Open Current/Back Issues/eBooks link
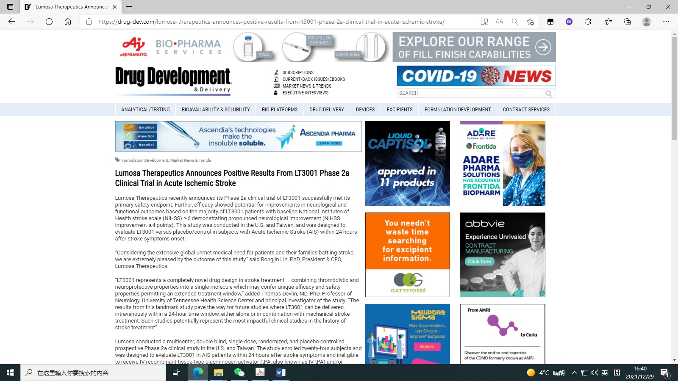This screenshot has width=678, height=381. pyautogui.click(x=314, y=79)
